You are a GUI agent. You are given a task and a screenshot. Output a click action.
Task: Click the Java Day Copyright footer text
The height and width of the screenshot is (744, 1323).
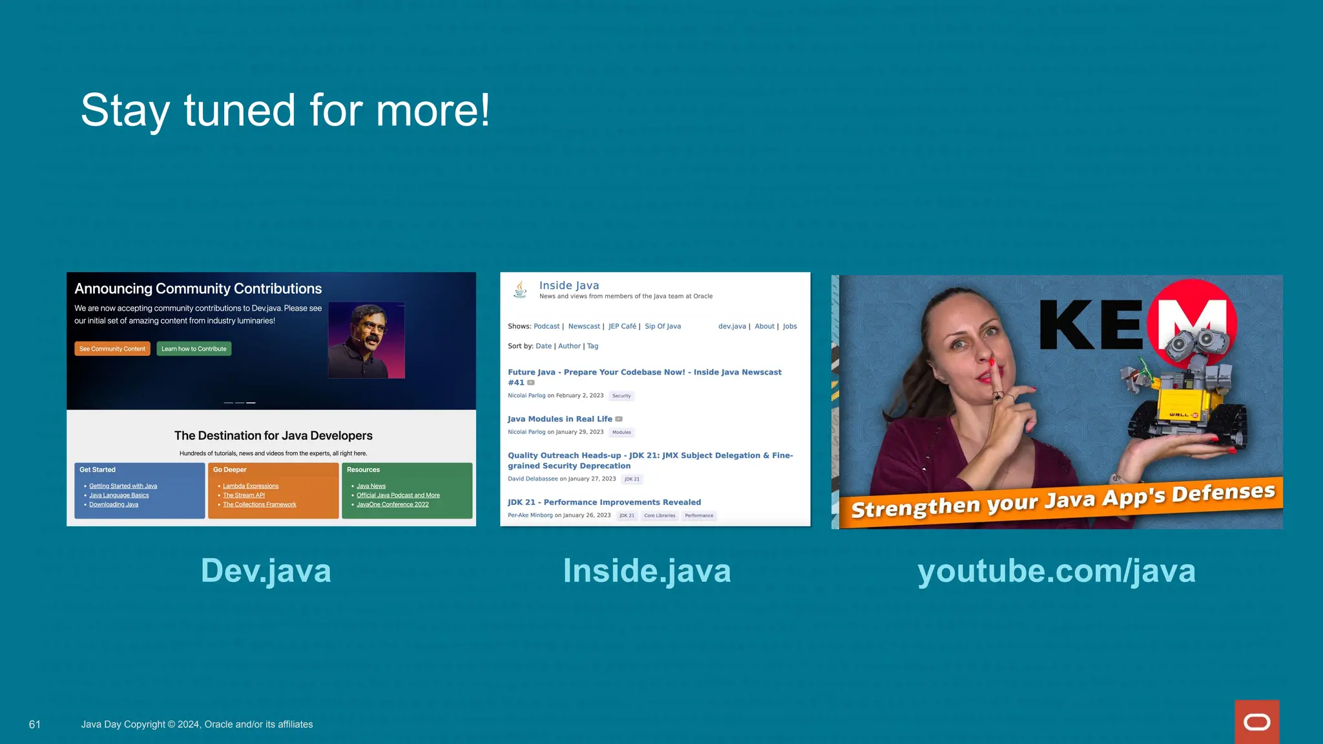197,725
